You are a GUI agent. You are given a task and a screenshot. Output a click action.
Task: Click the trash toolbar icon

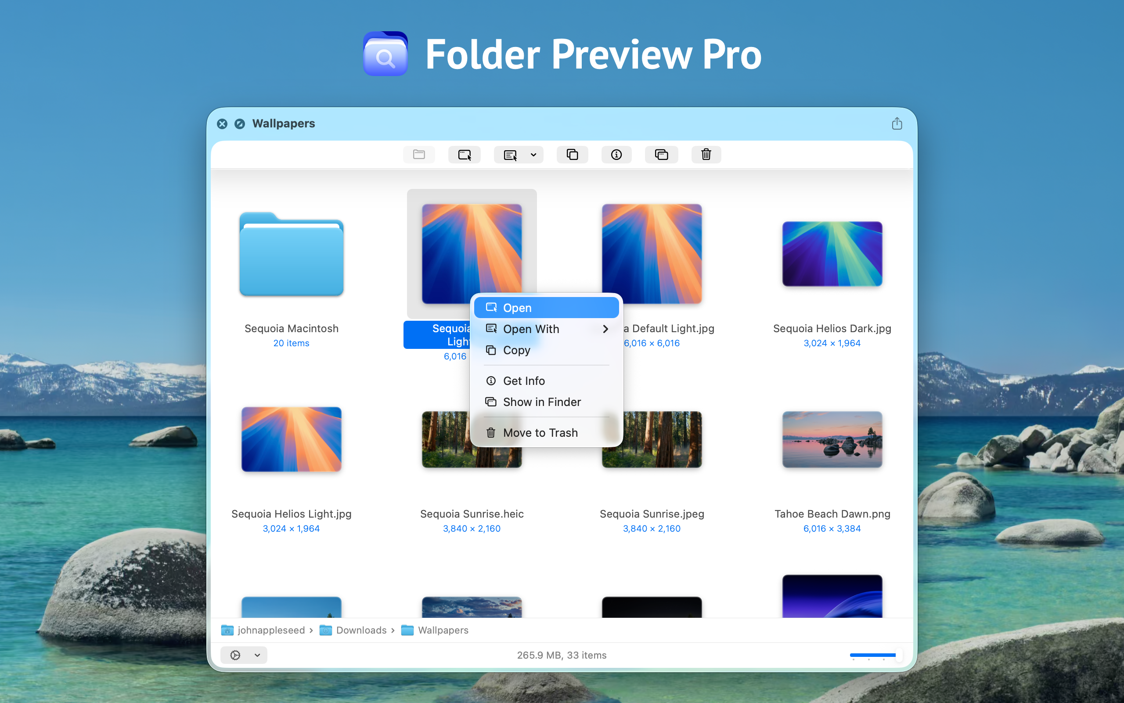pyautogui.click(x=706, y=154)
